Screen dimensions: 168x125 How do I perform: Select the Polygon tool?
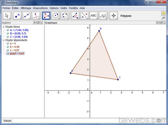tap(46, 16)
